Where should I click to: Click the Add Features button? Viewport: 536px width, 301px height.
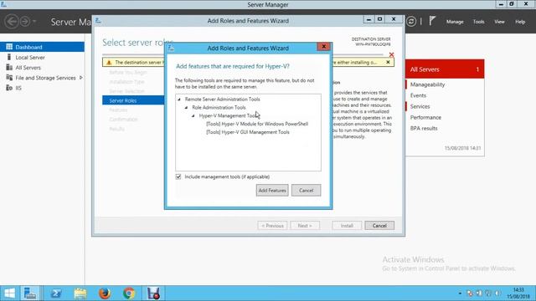[x=272, y=191]
